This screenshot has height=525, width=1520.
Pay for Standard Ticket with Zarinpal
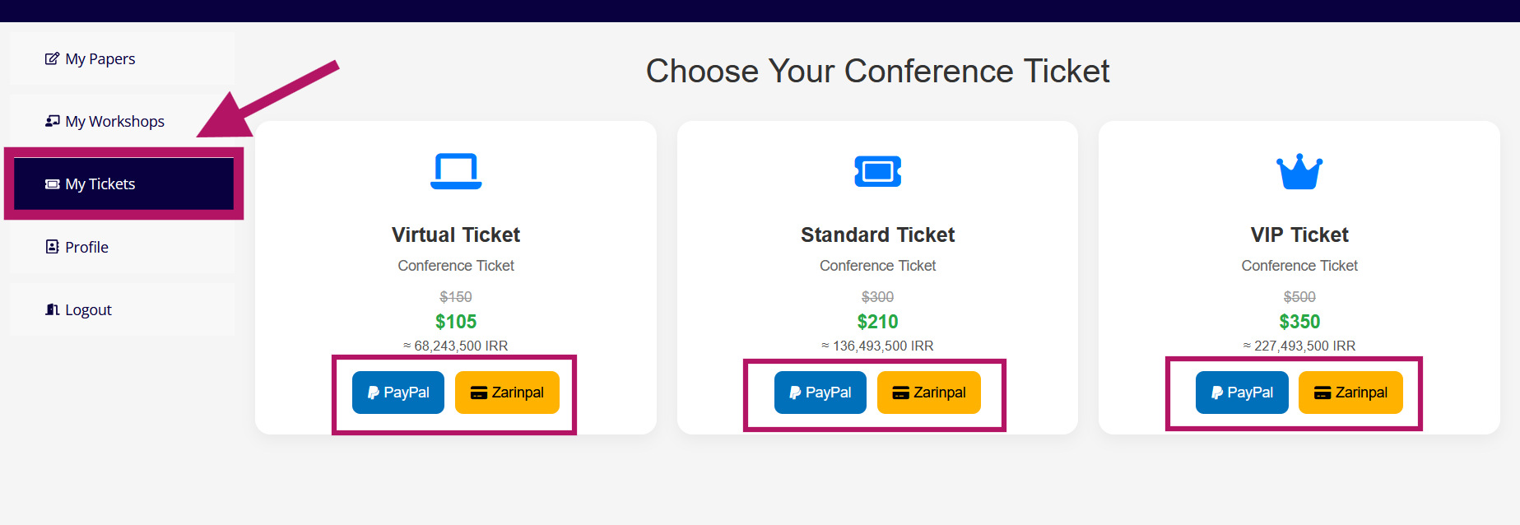[928, 393]
